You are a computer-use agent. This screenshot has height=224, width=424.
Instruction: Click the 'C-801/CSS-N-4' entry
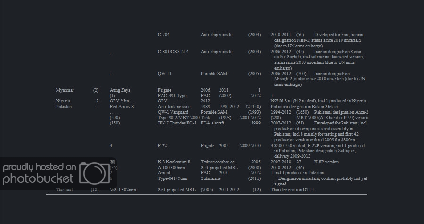173,52
